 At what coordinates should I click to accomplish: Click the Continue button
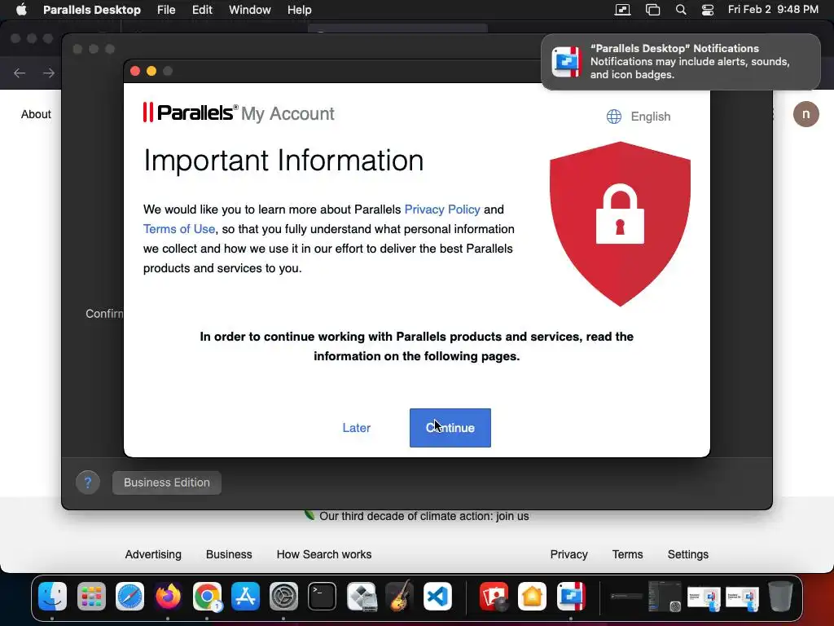[450, 427]
